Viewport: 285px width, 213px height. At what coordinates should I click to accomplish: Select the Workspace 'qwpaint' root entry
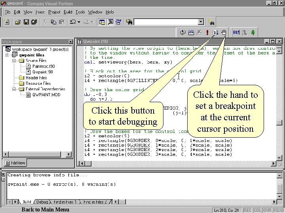click(x=40, y=49)
